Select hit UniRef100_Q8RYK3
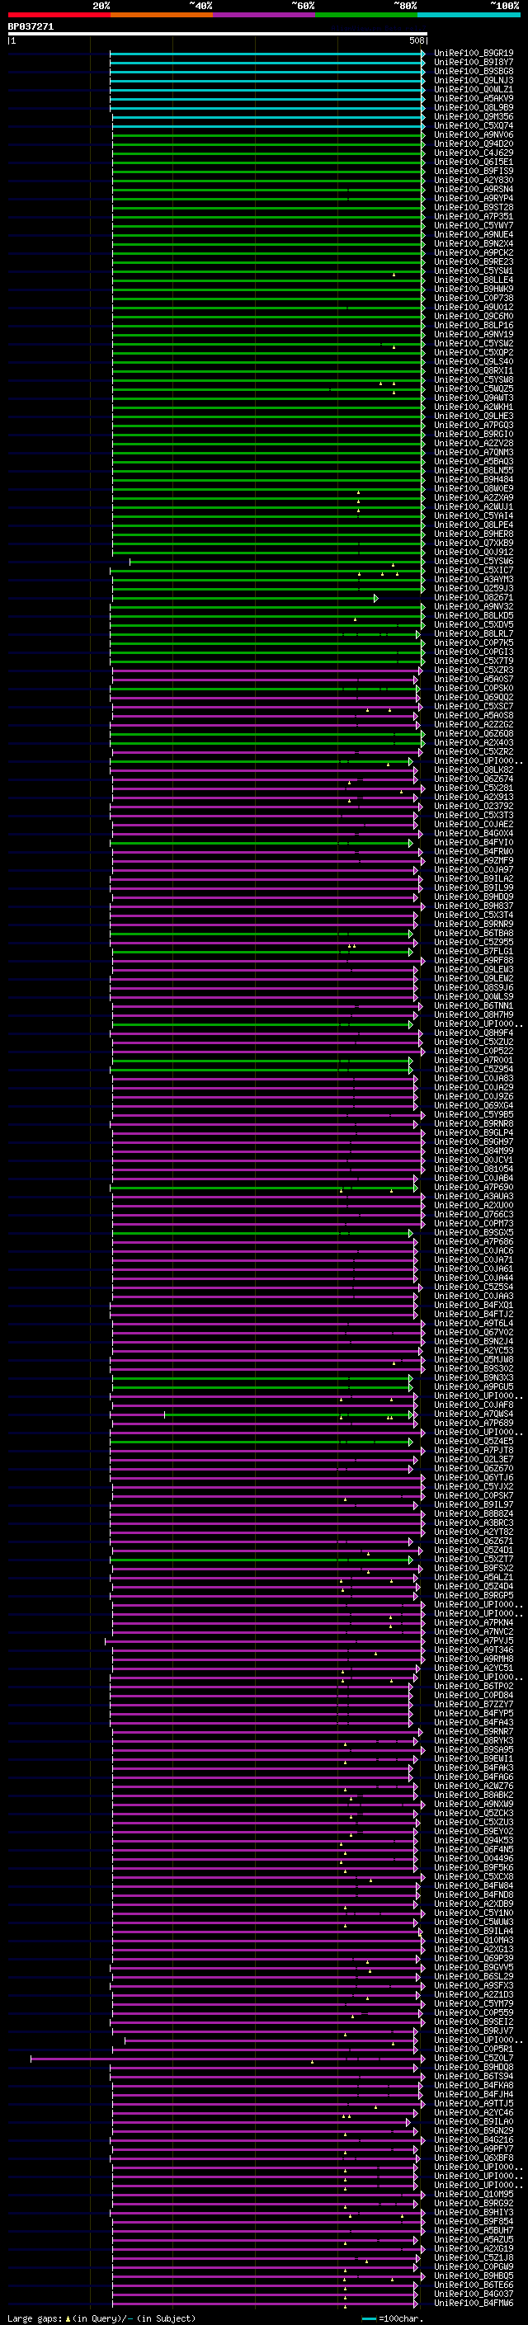The height and width of the screenshot is (2325, 528). point(474,1740)
